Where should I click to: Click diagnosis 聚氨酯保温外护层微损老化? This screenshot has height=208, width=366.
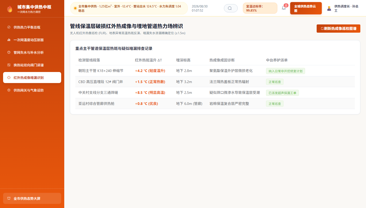point(231,71)
